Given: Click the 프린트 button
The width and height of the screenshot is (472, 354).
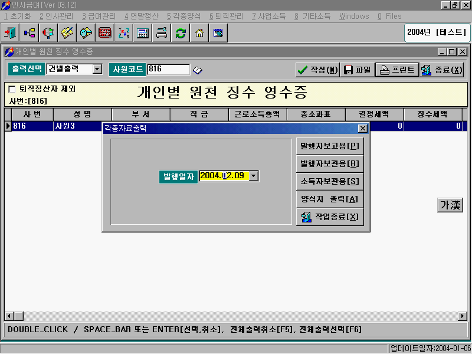Looking at the screenshot, I should pyautogui.click(x=396, y=70).
